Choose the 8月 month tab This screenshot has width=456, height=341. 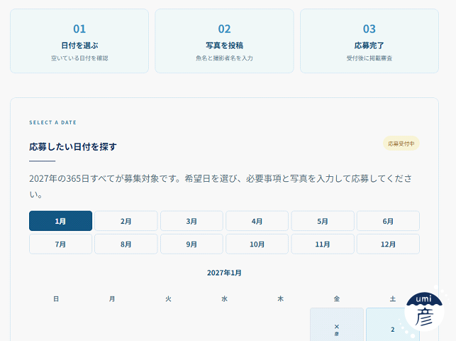(x=126, y=244)
